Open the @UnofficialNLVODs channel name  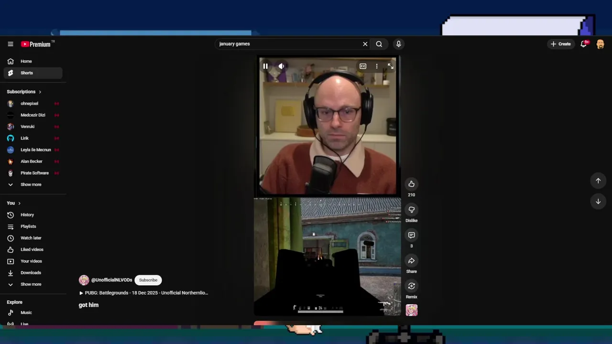point(111,280)
